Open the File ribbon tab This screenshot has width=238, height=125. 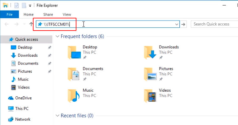9,14
